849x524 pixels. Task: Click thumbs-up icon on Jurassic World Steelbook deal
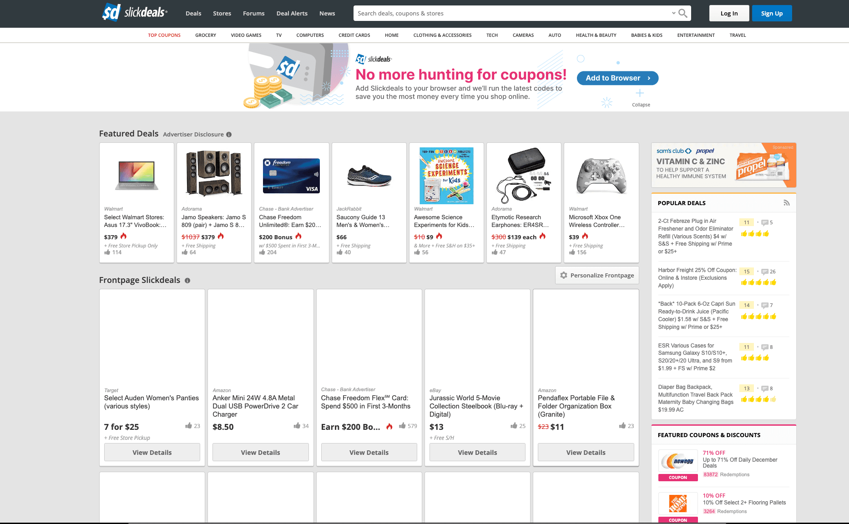[x=514, y=426]
